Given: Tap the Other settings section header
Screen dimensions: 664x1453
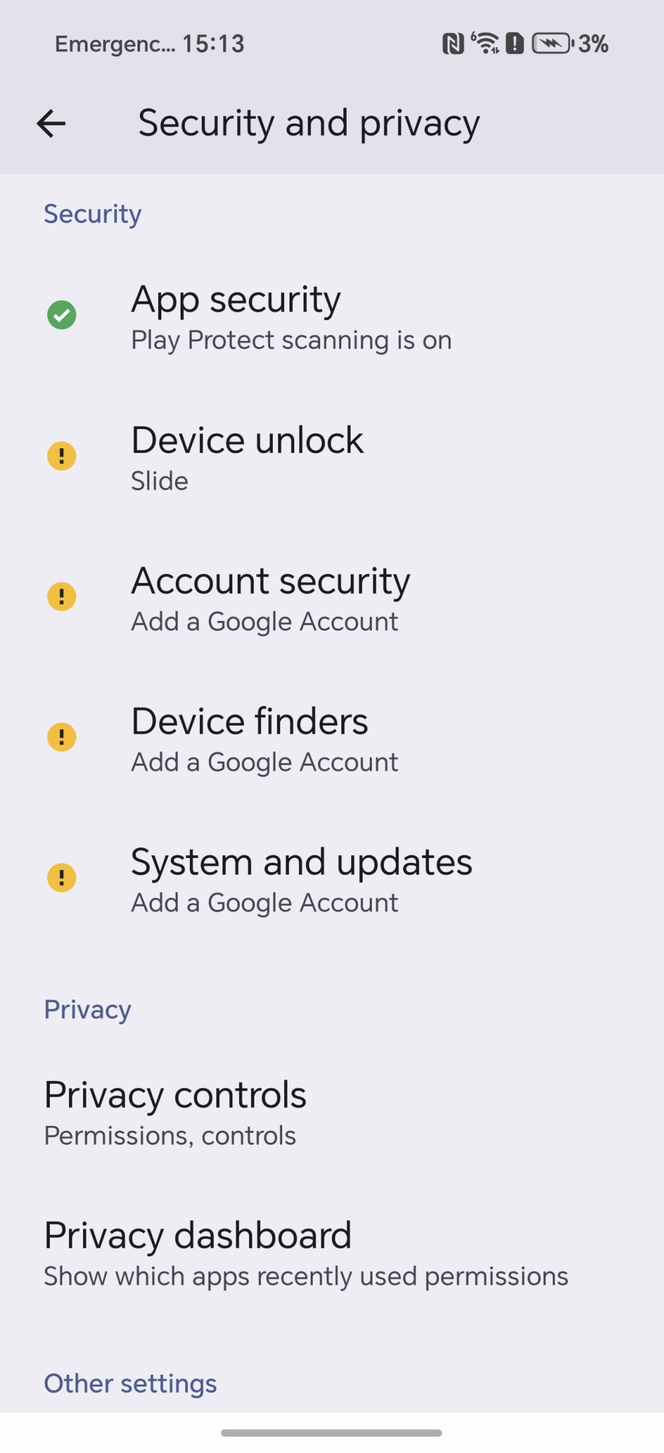Looking at the screenshot, I should [x=130, y=1383].
